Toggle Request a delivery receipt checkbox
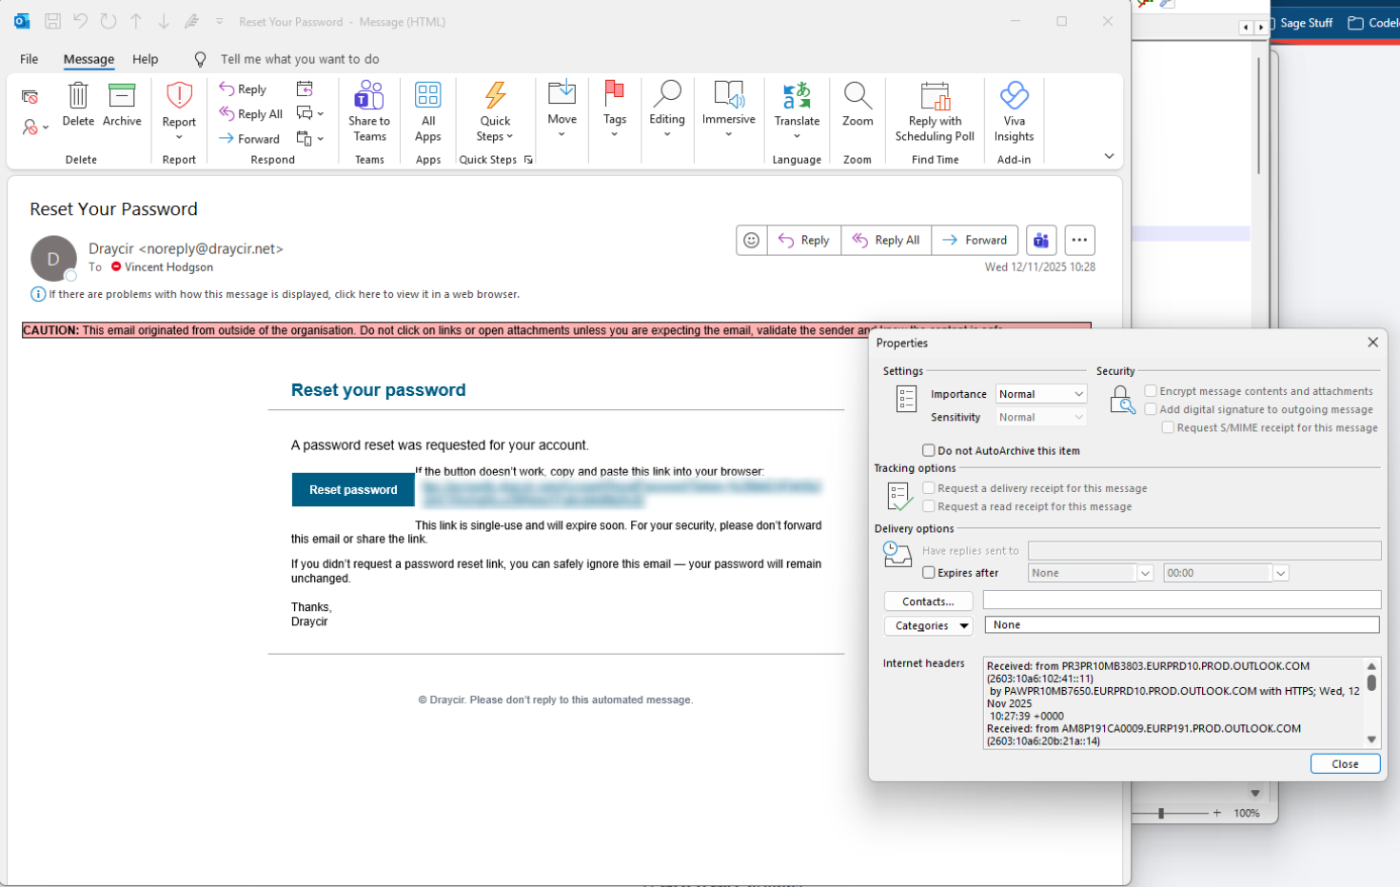This screenshot has height=887, width=1400. click(928, 488)
